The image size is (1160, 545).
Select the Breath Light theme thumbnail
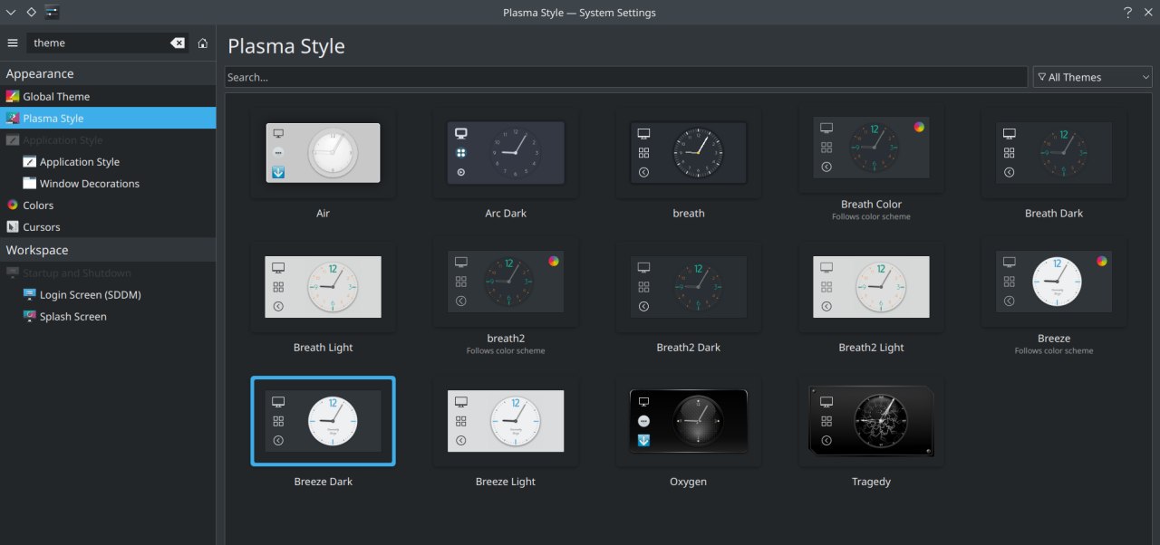pyautogui.click(x=323, y=286)
